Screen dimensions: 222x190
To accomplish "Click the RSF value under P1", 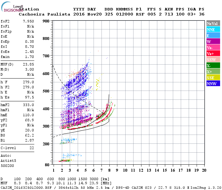I will (x=140, y=14).
